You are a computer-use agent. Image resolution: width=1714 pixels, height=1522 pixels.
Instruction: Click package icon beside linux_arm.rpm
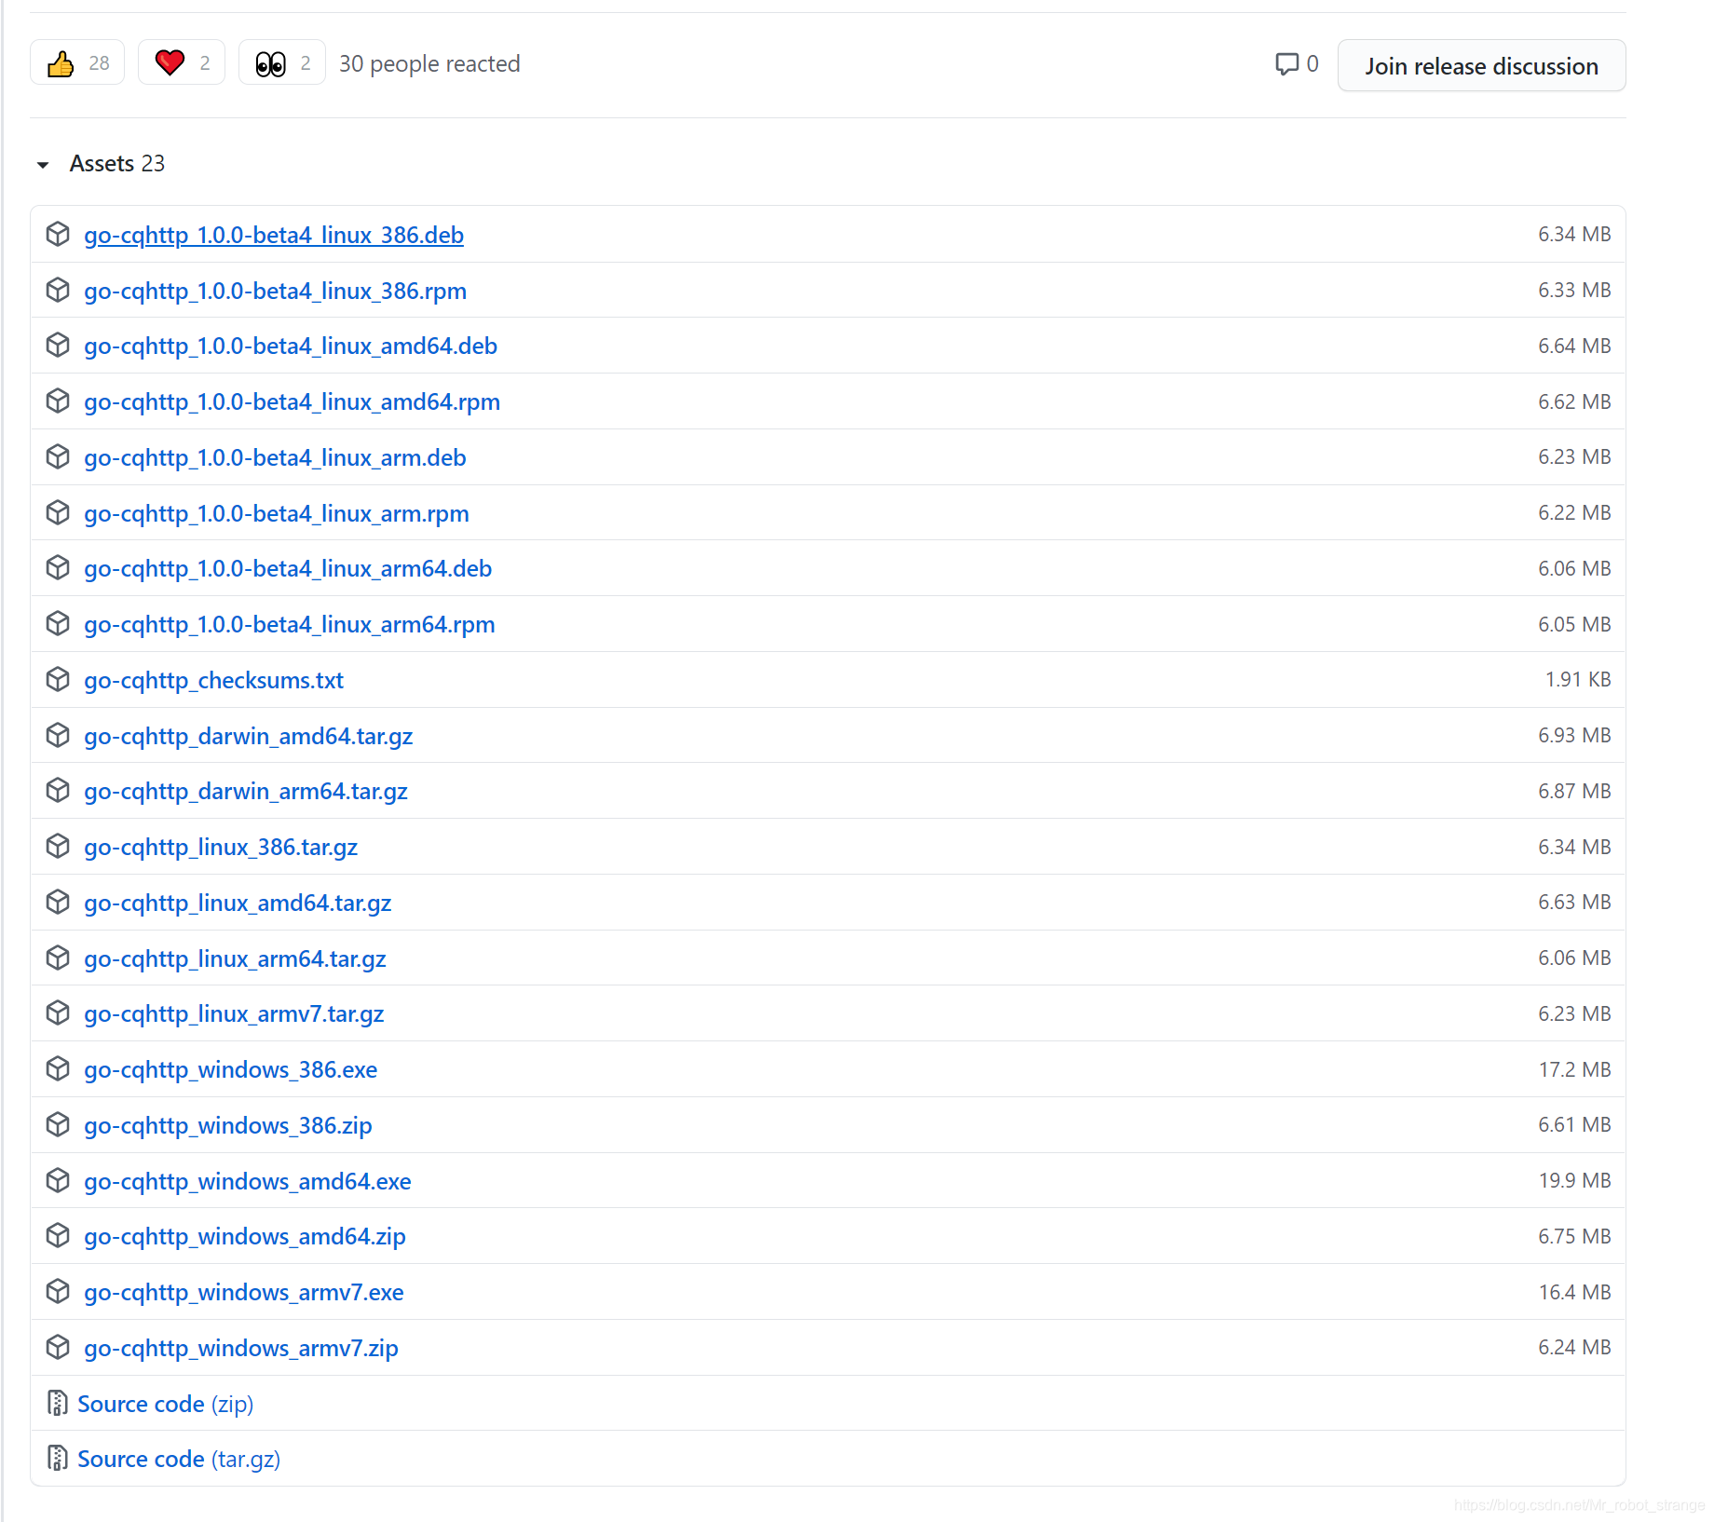click(x=58, y=512)
